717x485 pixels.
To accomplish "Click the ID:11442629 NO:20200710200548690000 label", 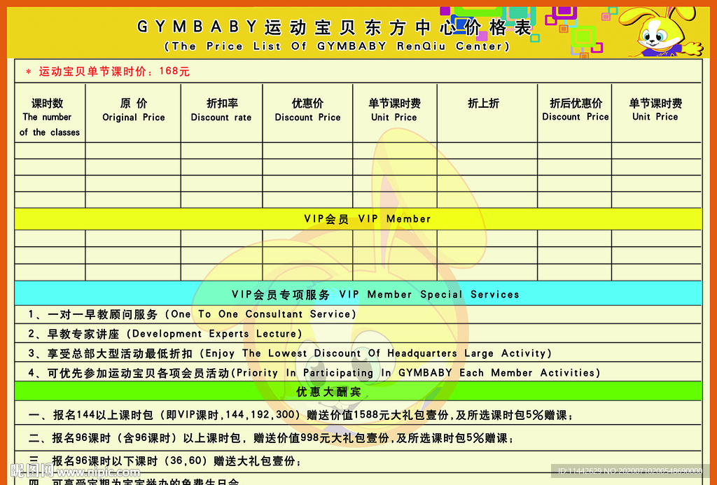I will [630, 471].
